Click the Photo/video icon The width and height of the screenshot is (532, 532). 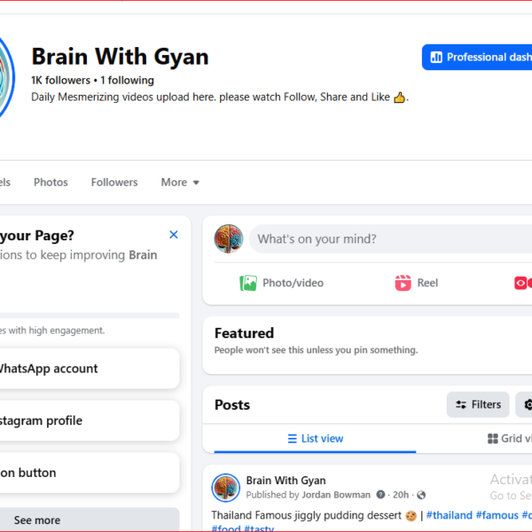pos(248,283)
